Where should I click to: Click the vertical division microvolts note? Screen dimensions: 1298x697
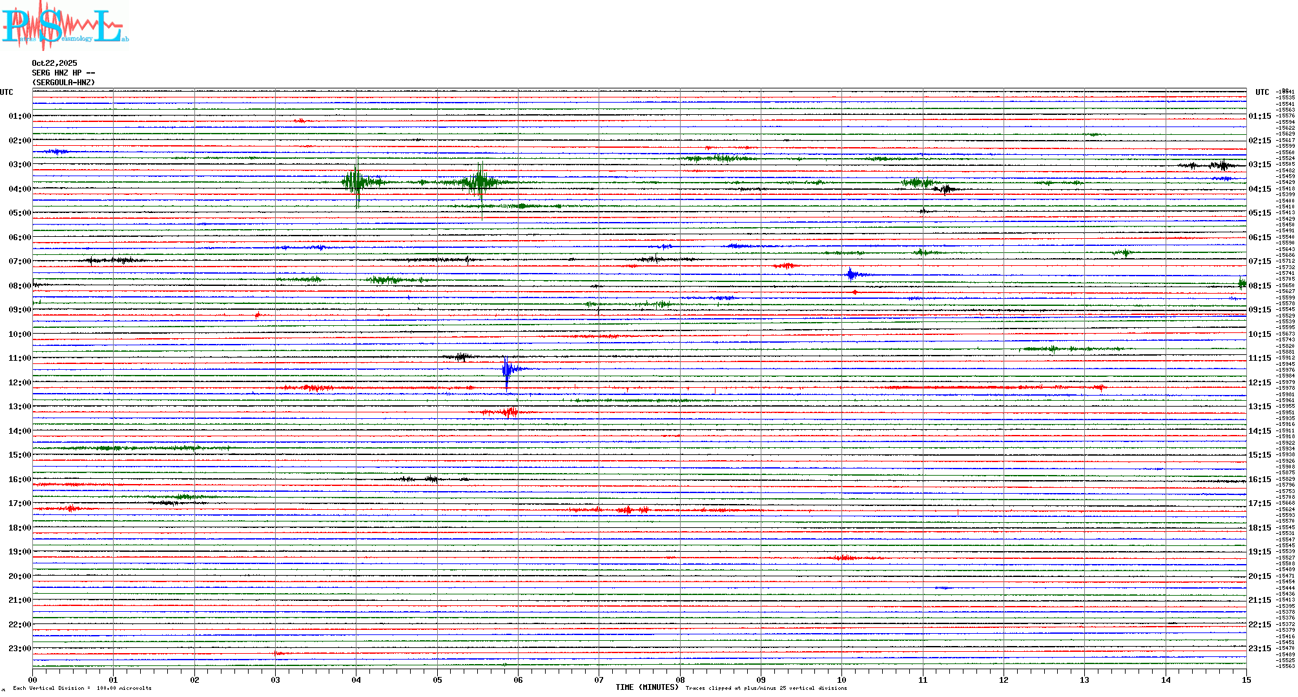click(82, 688)
